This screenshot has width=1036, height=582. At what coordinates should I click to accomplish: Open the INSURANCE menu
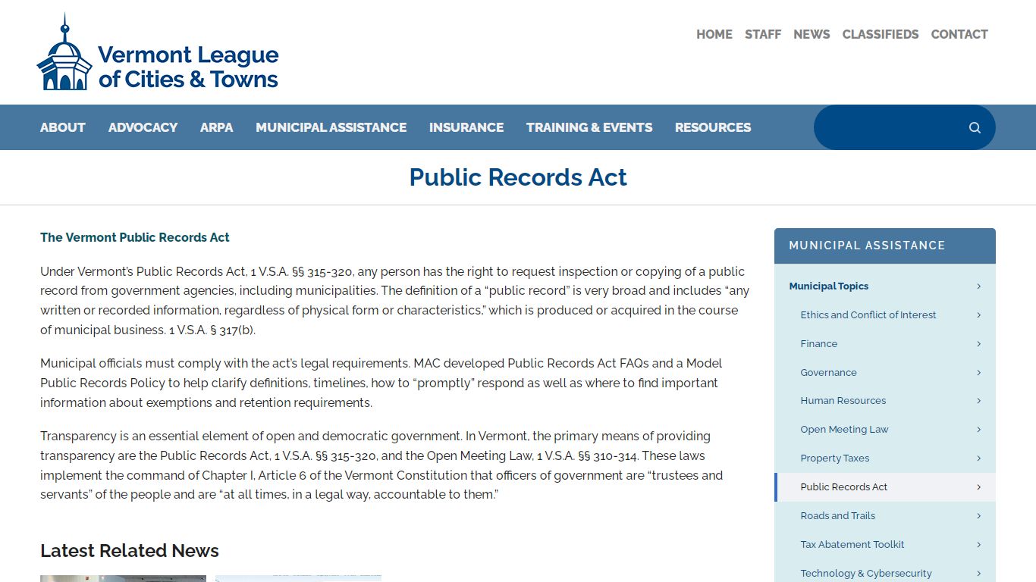466,127
